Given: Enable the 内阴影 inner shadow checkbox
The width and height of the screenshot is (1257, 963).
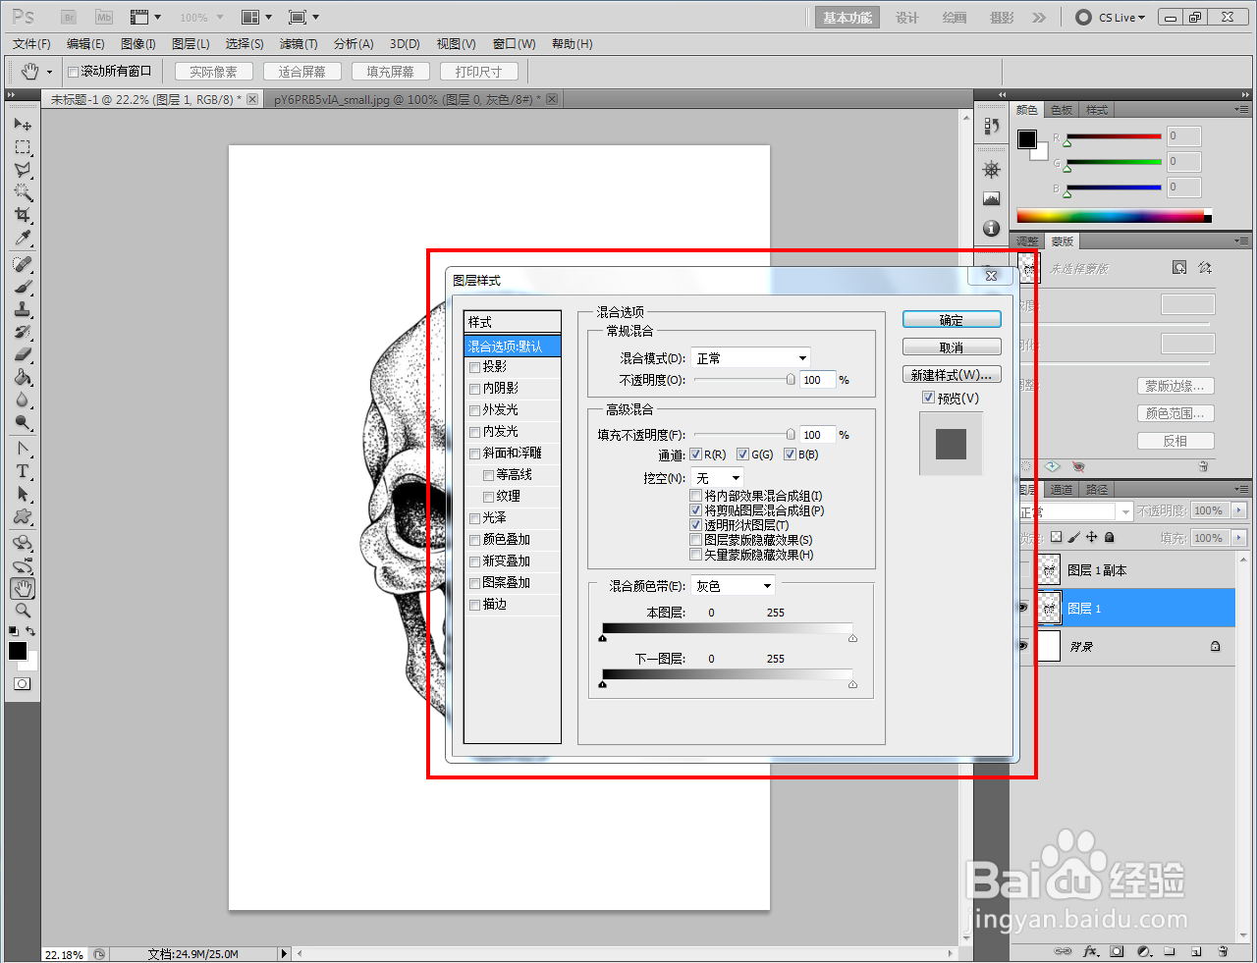Looking at the screenshot, I should pyautogui.click(x=475, y=389).
